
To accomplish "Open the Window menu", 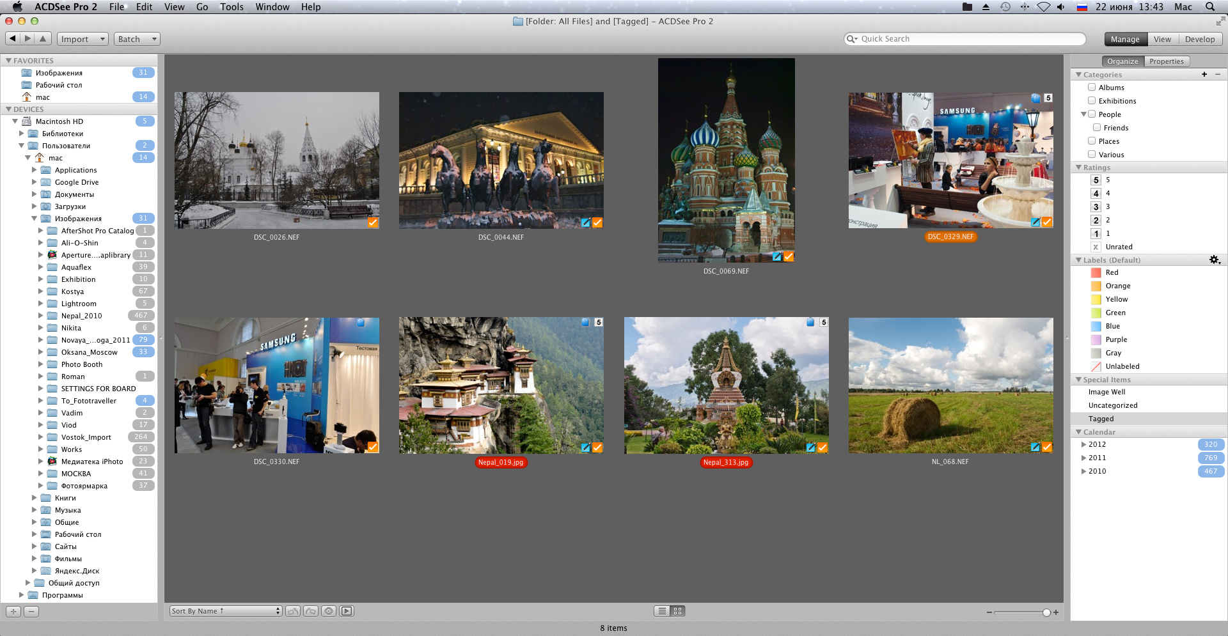I will coord(272,6).
